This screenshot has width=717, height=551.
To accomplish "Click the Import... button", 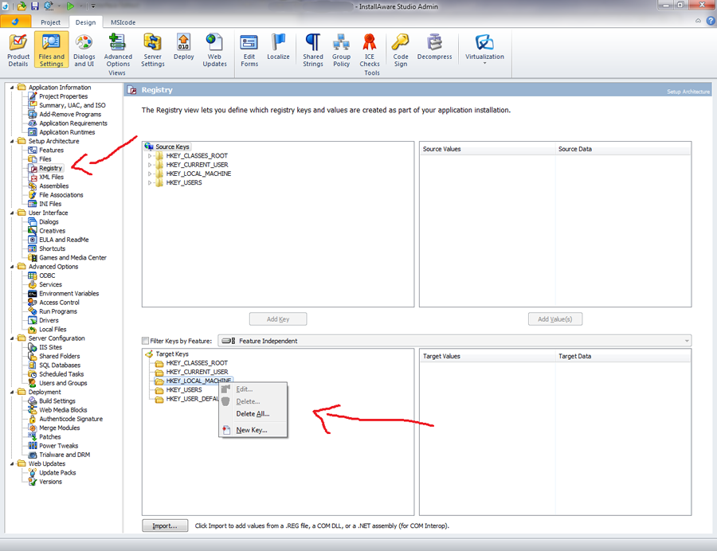I will coord(165,526).
